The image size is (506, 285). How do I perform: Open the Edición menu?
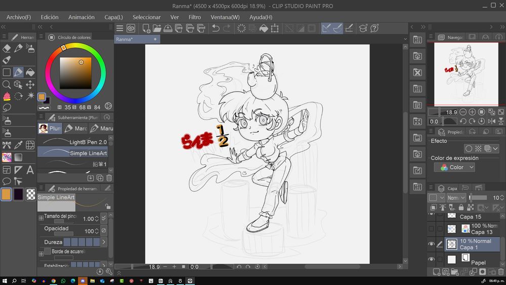50,17
